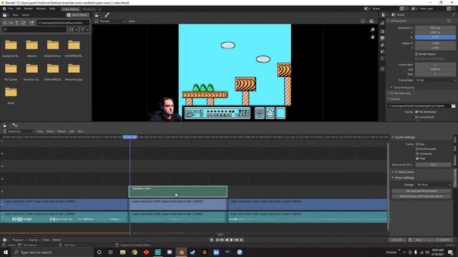Enable the Render Region checkbox
Image resolution: width=458 pixels, height=257 pixels.
[416, 54]
